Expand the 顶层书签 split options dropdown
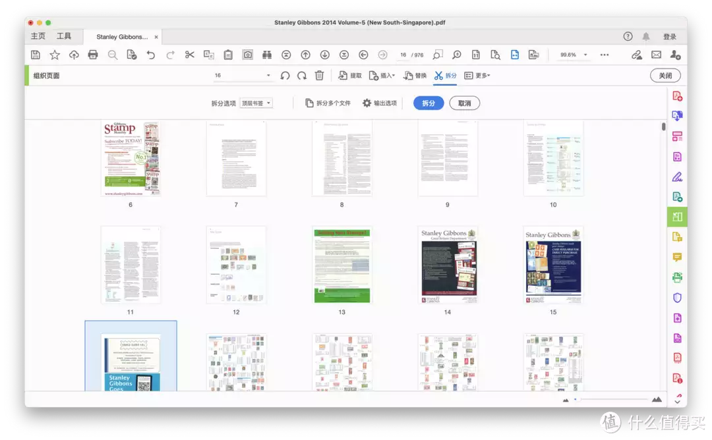The height and width of the screenshot is (440, 712). point(256,103)
